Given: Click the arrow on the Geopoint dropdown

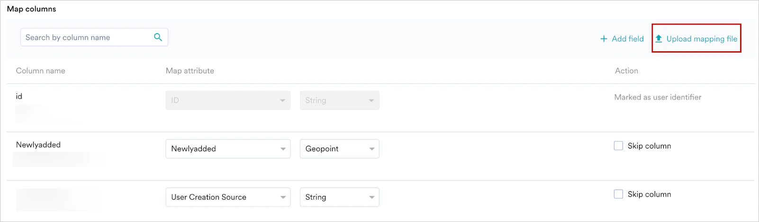Looking at the screenshot, I should click(371, 149).
